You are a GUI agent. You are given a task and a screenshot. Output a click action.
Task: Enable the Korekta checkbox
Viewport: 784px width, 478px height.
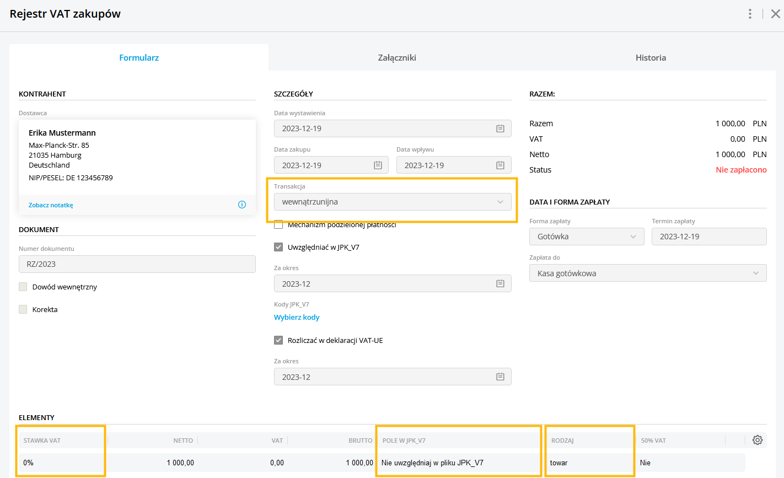click(23, 309)
